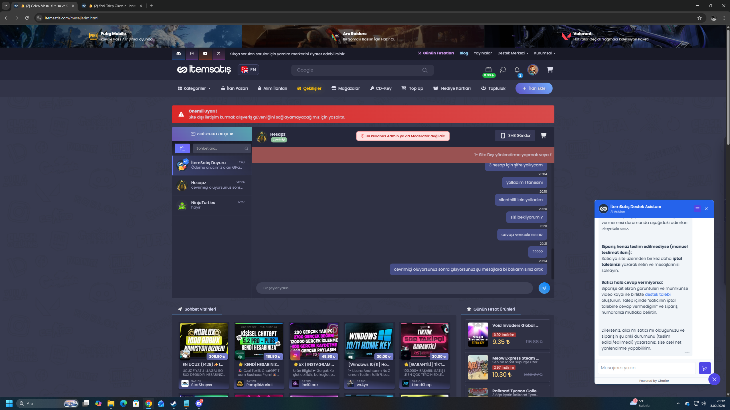The height and width of the screenshot is (410, 730).
Task: Click the SMS Gönder button
Action: (x=515, y=136)
